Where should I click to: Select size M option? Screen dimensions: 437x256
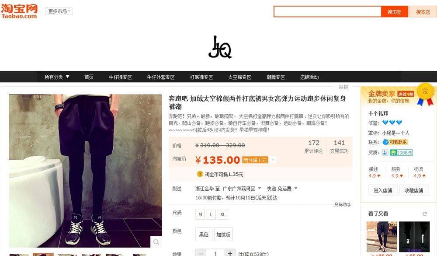click(x=200, y=214)
